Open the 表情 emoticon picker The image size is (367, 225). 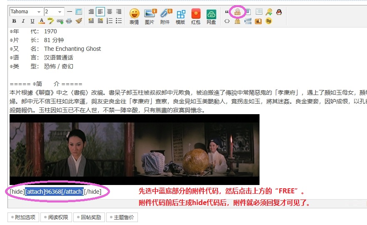tap(135, 16)
